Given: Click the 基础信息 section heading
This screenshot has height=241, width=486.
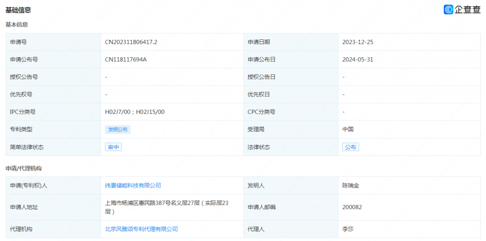Looking at the screenshot, I should coord(18,10).
